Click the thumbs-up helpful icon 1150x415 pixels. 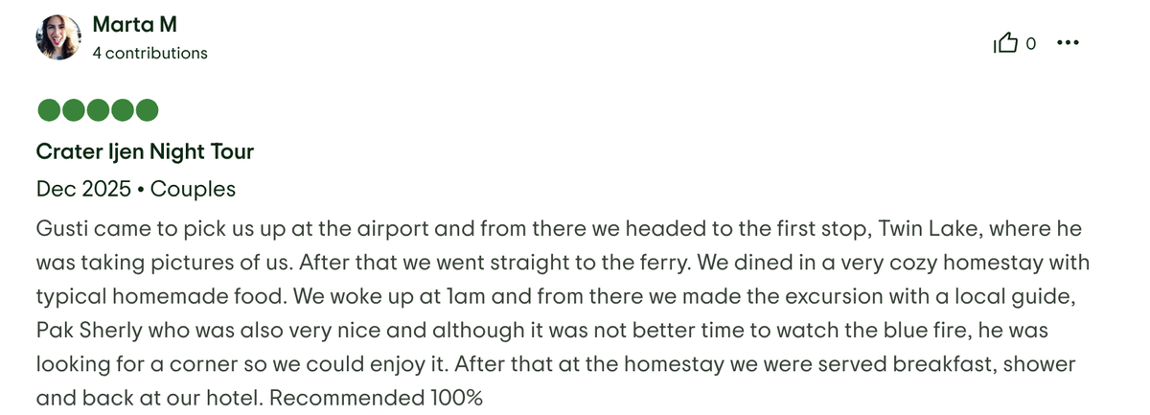[x=1005, y=43]
